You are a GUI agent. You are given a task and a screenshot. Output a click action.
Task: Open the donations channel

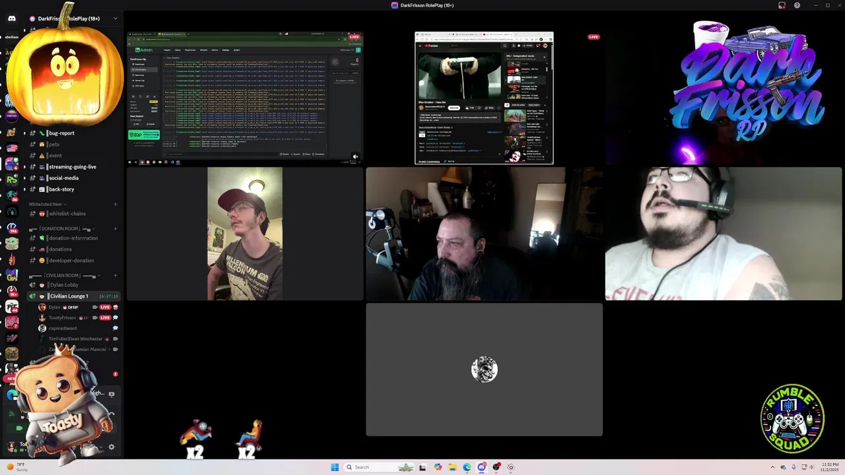tap(73, 249)
